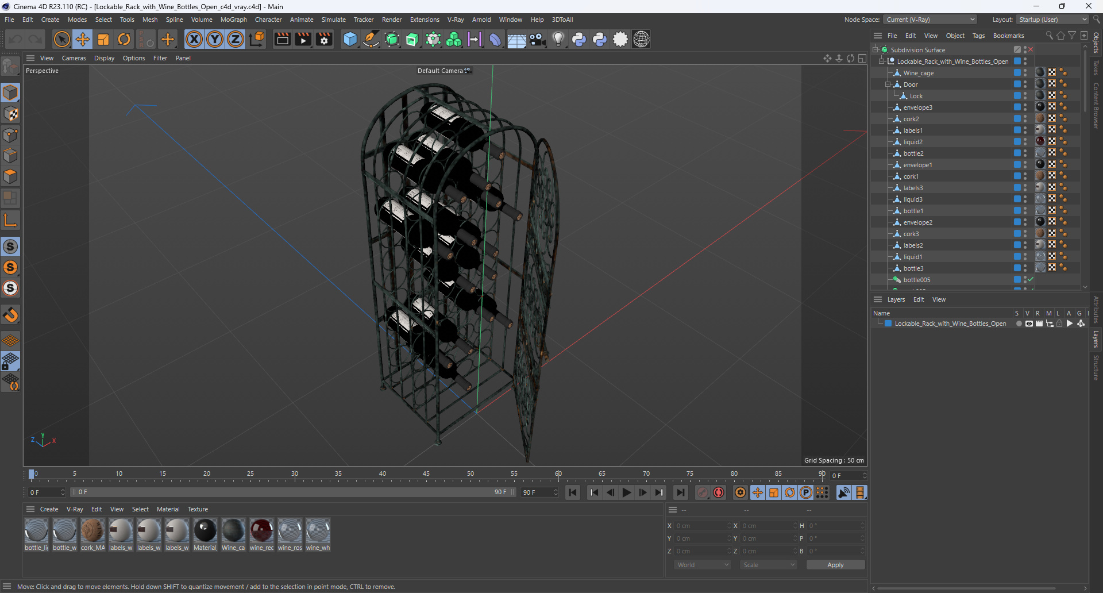This screenshot has height=593, width=1103.
Task: Toggle the layer visibility eye icon
Action: pos(1029,324)
